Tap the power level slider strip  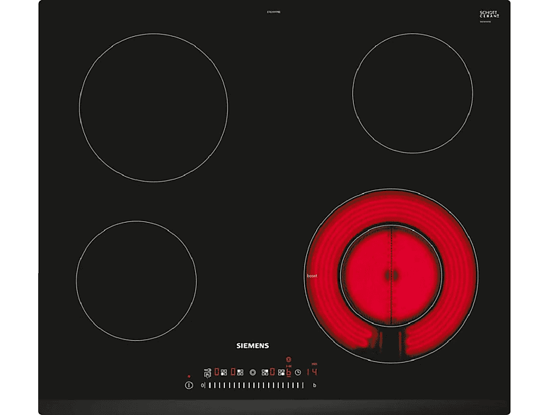coord(255,385)
